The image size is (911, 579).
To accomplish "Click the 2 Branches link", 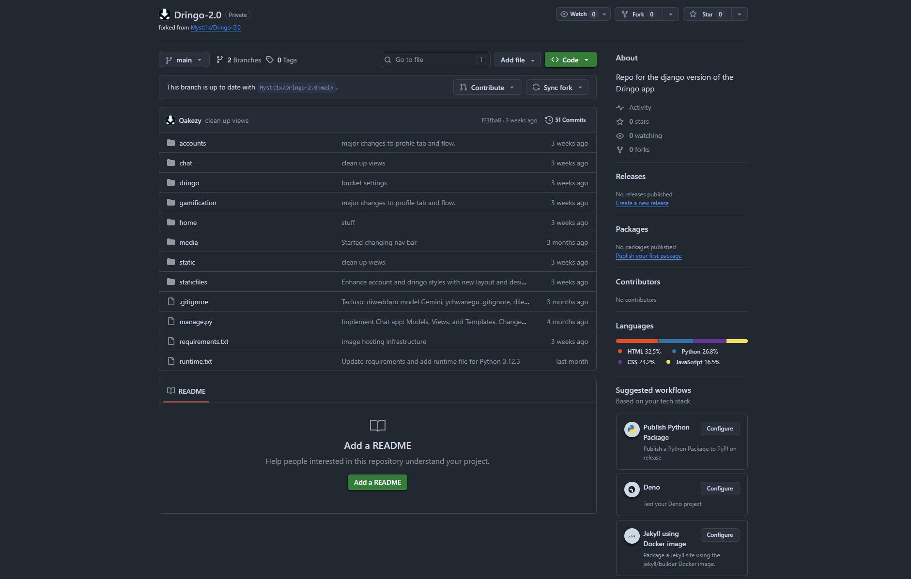I will point(239,60).
